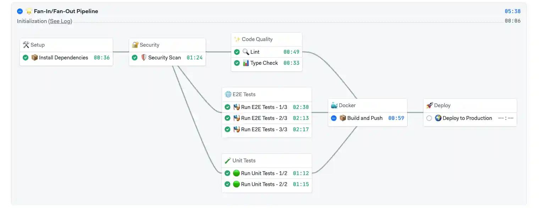Viewport: 542px width, 208px height.
Task: Open the initialization log via See Log
Action: (60, 21)
